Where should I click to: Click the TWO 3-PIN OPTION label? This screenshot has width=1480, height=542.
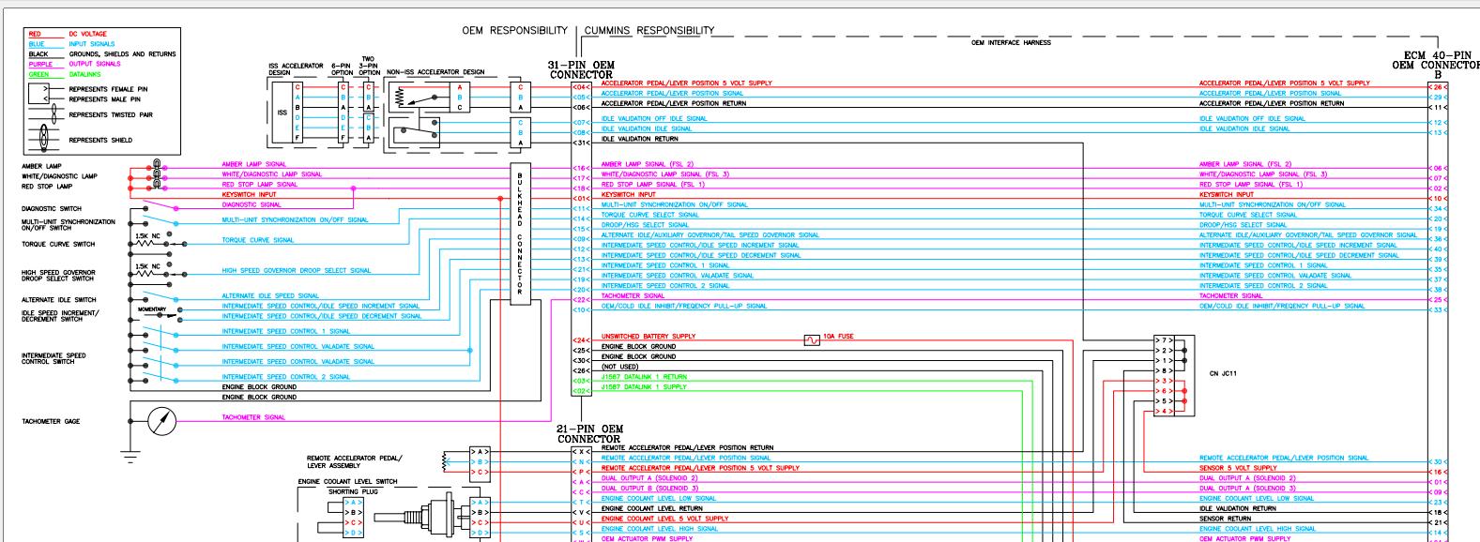click(x=369, y=65)
